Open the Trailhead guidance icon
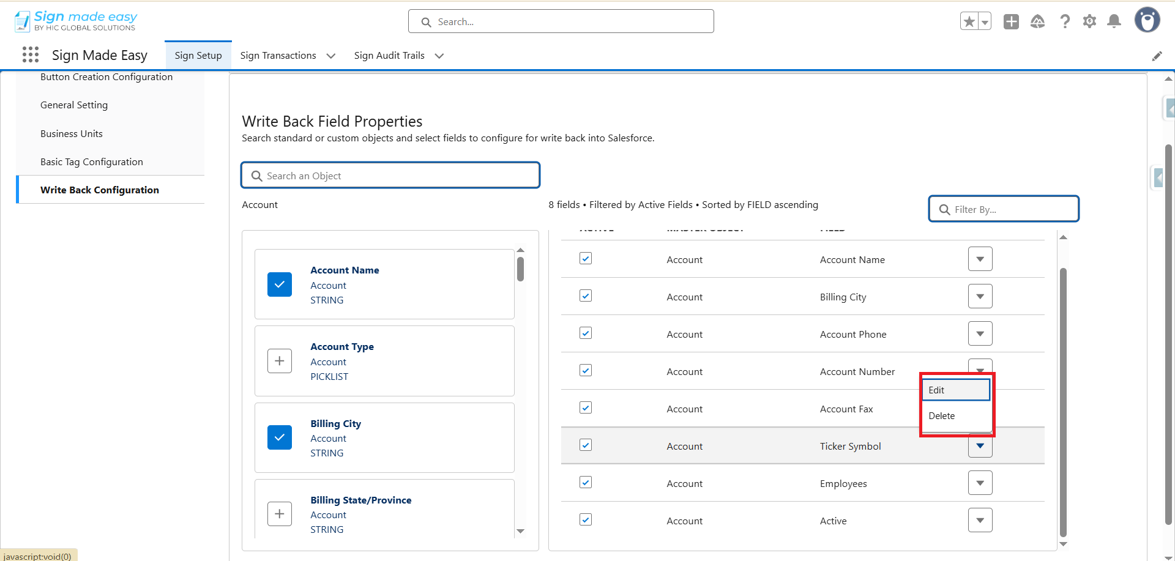This screenshot has height=561, width=1175. point(1037,22)
